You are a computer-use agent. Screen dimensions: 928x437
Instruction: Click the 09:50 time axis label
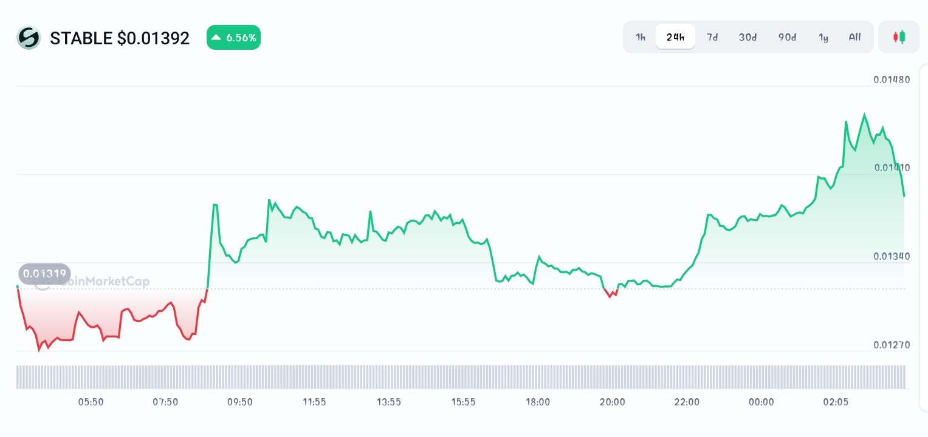click(x=239, y=402)
